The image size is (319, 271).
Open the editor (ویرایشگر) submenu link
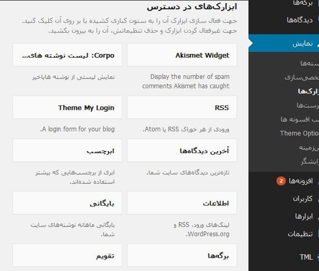pyautogui.click(x=310, y=161)
